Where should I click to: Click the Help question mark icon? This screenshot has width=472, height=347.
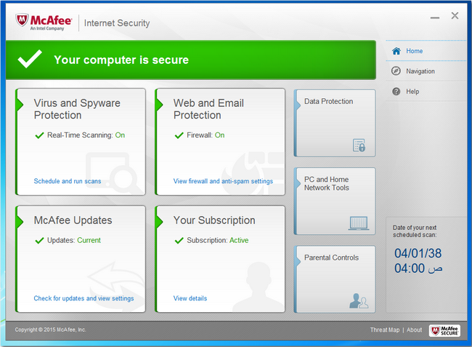point(396,92)
